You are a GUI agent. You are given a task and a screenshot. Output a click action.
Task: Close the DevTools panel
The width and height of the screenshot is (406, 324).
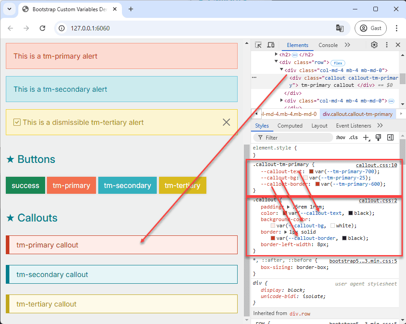tap(398, 45)
